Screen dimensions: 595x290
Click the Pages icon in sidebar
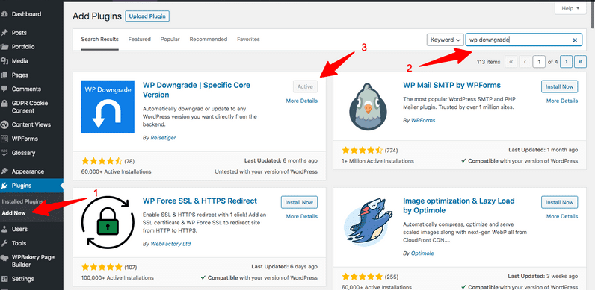[x=4, y=75]
